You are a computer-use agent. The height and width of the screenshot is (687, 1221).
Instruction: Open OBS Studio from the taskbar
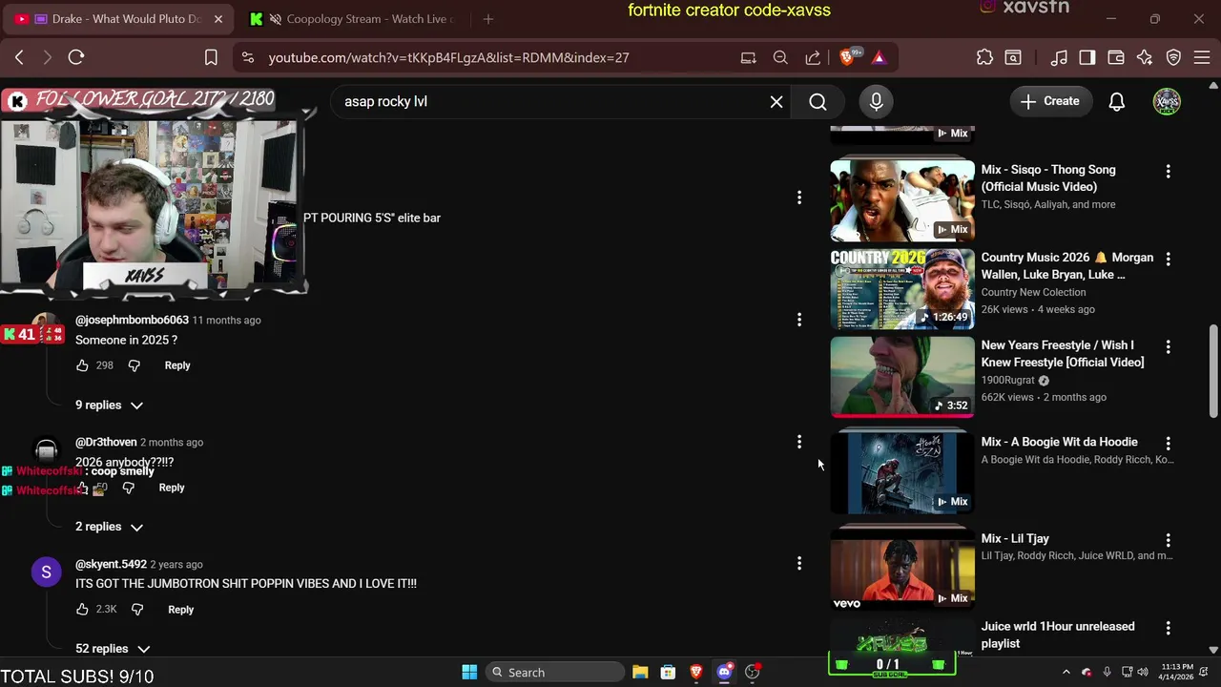753,672
